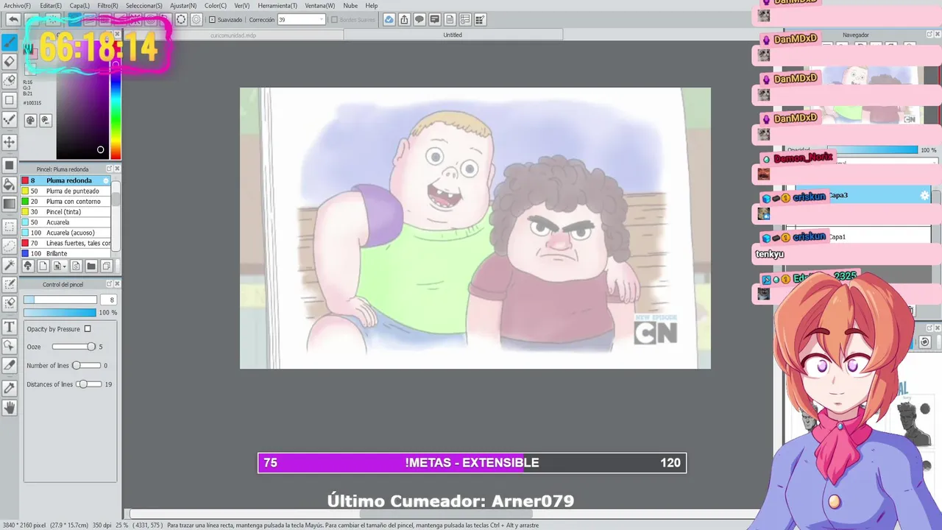Viewport: 942px width, 530px height.
Task: Open the Editar(E) menu
Action: [51, 5]
